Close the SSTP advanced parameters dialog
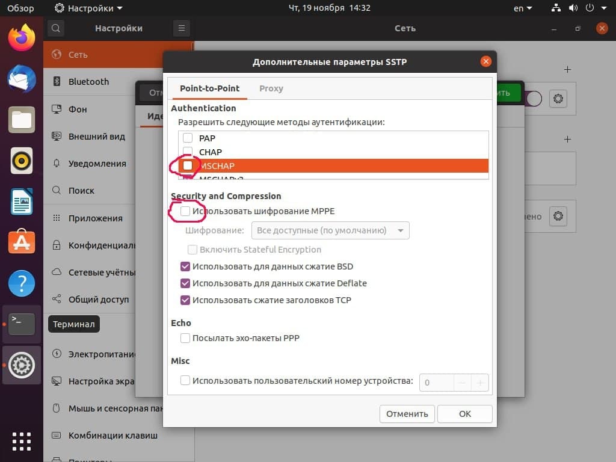This screenshot has width=616, height=462. [x=486, y=61]
